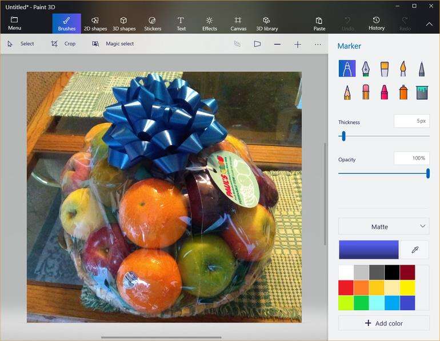Viewport: 440px width, 341px height.
Task: Pick the Watercolor brush
Action: pos(403,68)
